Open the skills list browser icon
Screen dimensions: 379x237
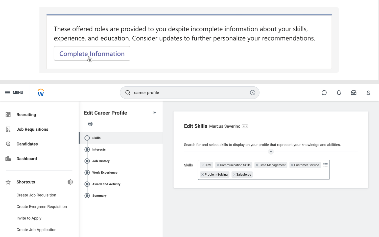(x=325, y=165)
